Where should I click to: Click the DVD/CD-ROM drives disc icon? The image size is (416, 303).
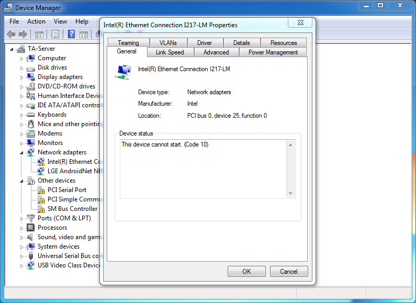pyautogui.click(x=31, y=86)
